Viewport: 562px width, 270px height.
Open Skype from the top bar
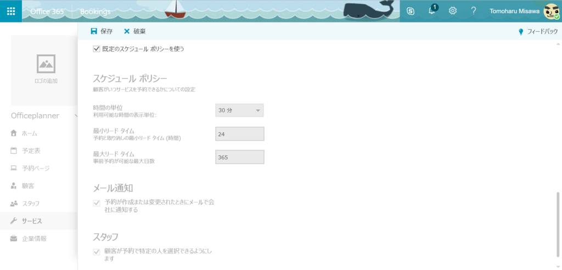(411, 11)
